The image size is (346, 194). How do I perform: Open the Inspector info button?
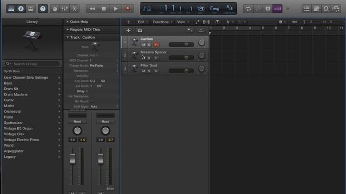click(21, 9)
